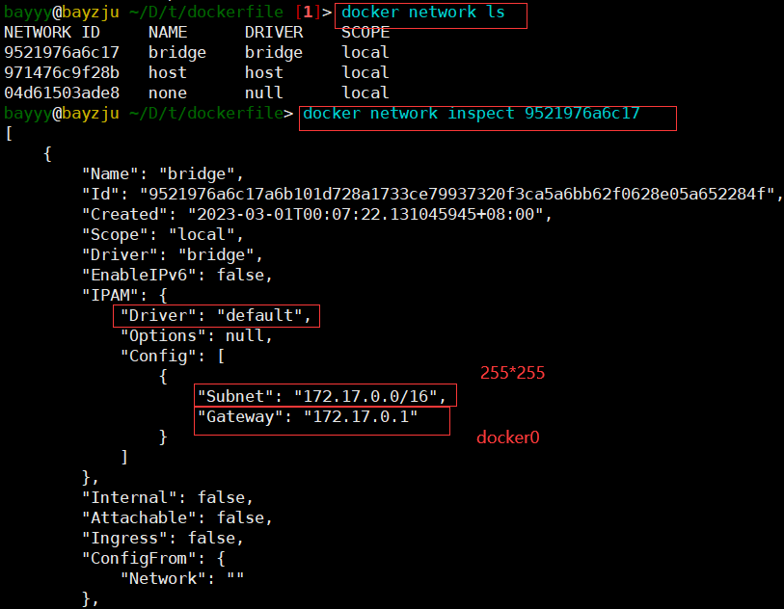Click the Gateway value 172.17.0.1
Viewport: 784px width, 609px height.
[x=361, y=416]
